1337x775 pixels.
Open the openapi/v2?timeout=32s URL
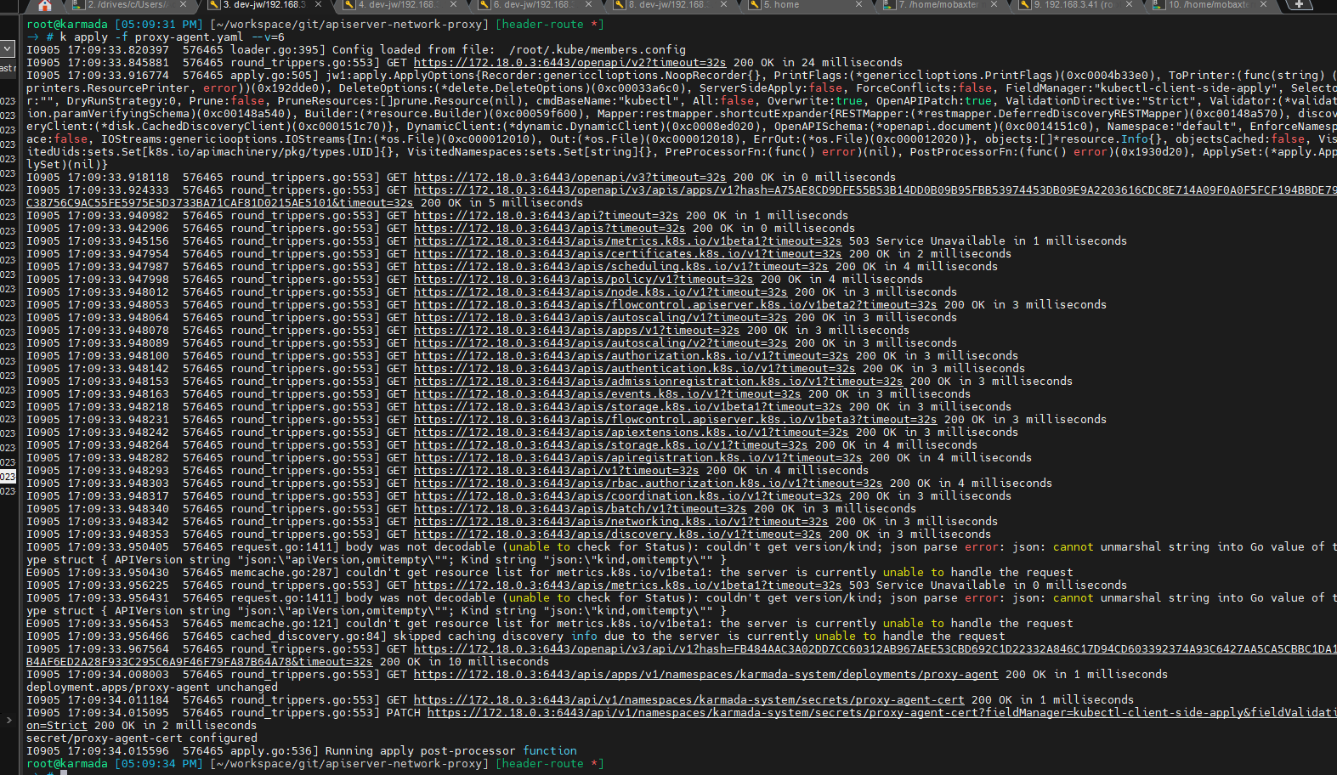[x=569, y=62]
